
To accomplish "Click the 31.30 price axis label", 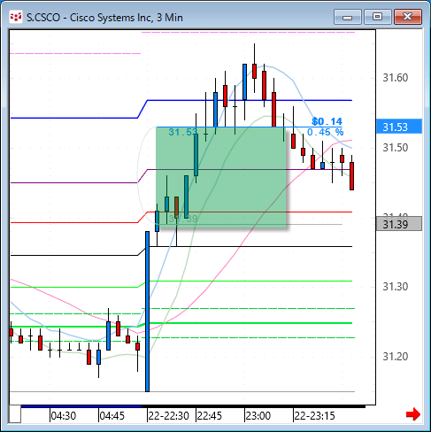I will pos(396,287).
